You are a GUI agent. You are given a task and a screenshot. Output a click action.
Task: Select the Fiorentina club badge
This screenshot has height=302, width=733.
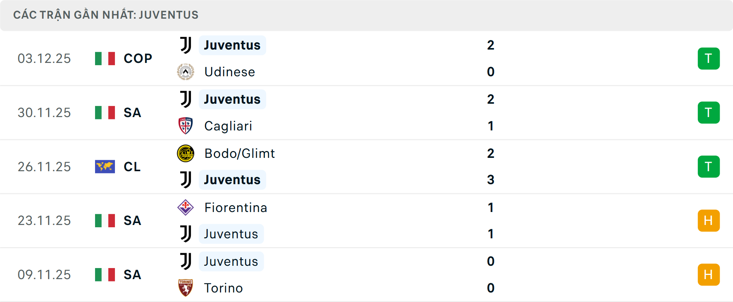pos(186,208)
